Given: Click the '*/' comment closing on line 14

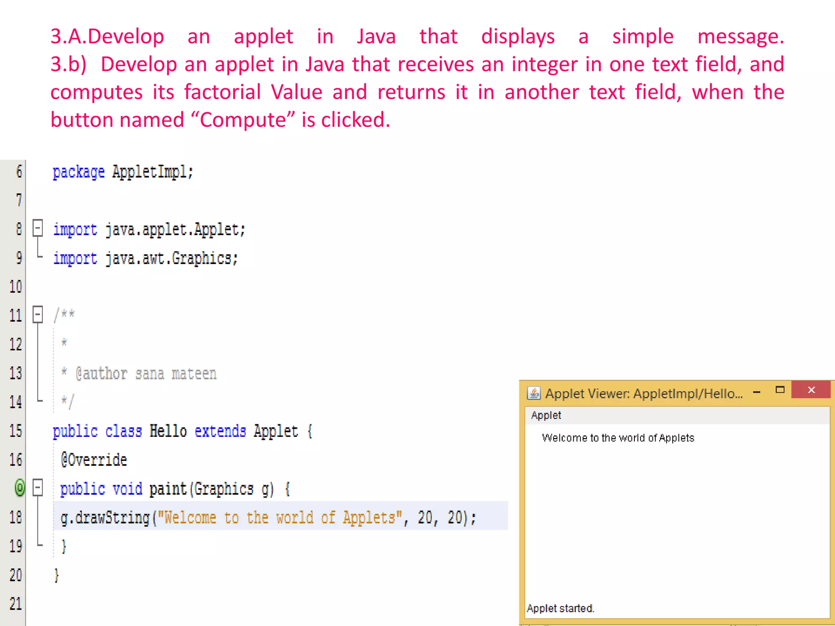Looking at the screenshot, I should (x=68, y=402).
